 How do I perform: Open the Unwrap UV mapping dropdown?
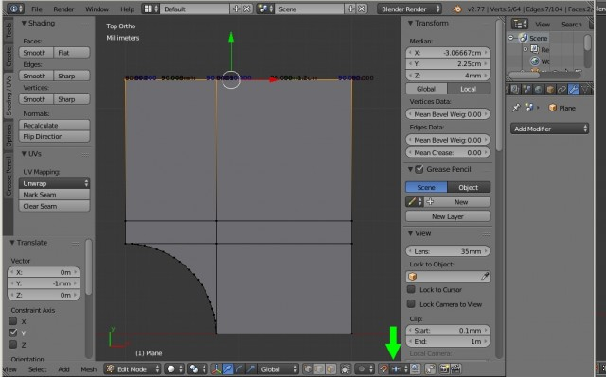54,183
